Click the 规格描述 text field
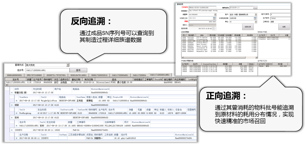 [239, 11]
